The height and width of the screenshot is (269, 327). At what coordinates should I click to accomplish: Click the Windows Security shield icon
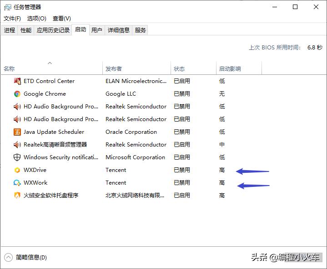[x=17, y=157]
